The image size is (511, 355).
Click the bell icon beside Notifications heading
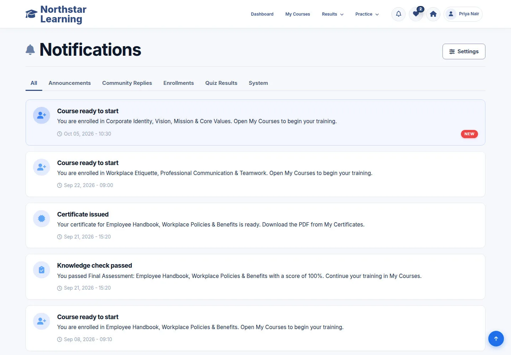coord(30,50)
